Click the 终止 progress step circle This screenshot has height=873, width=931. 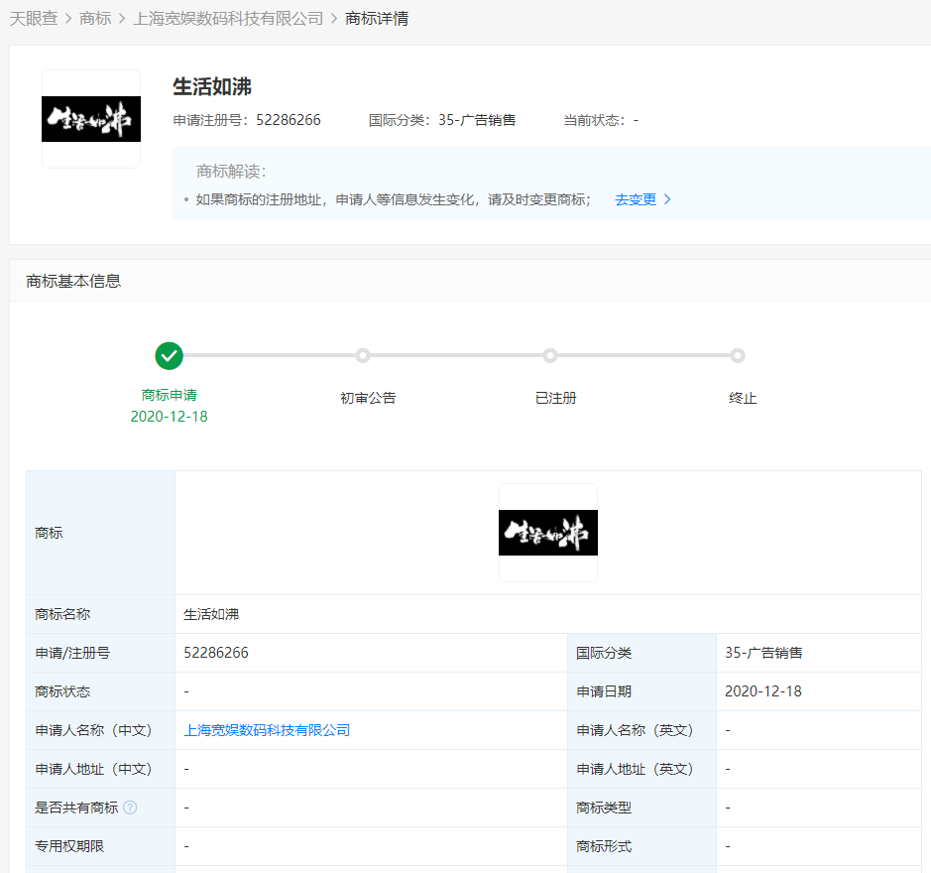coord(738,355)
